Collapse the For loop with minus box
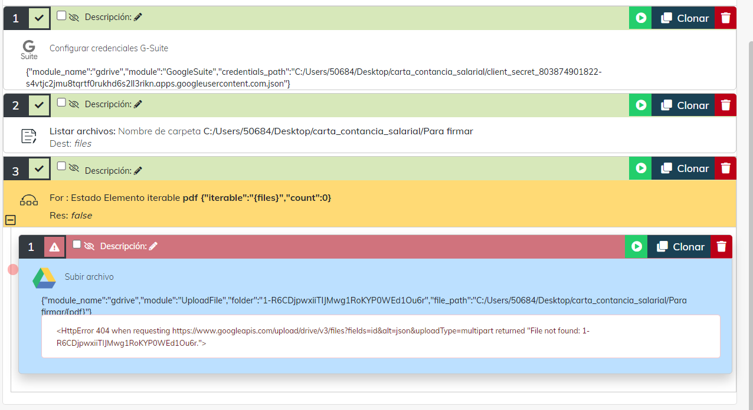This screenshot has width=753, height=410. 10,220
